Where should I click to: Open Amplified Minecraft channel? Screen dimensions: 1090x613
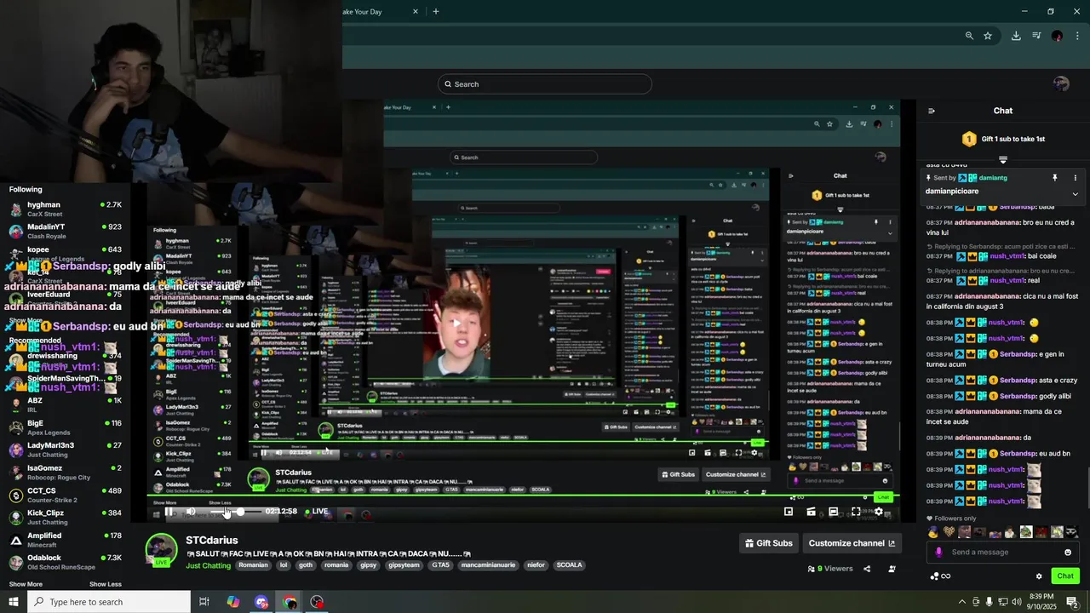(65, 539)
